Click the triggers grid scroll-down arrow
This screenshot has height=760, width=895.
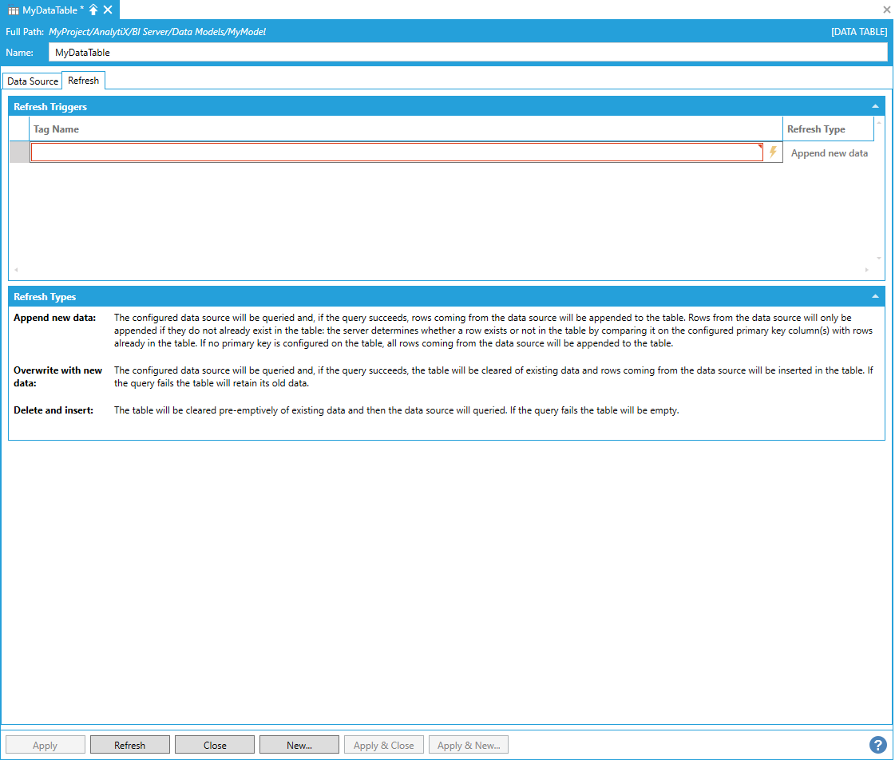coord(879,259)
